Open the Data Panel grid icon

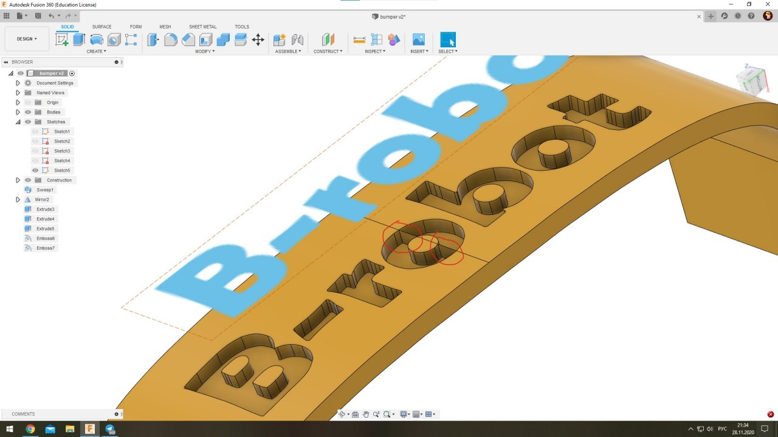coord(7,16)
